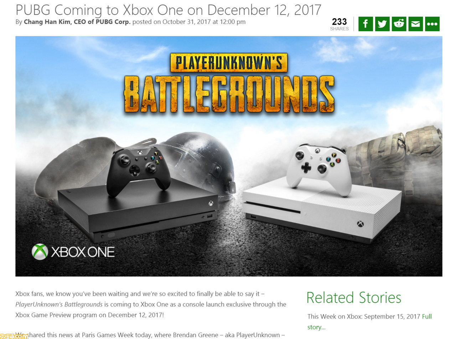Screen dimensions: 456x339
Task: Click the PlayerUnknown's Battlegrounds logo in banner
Action: coord(230,83)
